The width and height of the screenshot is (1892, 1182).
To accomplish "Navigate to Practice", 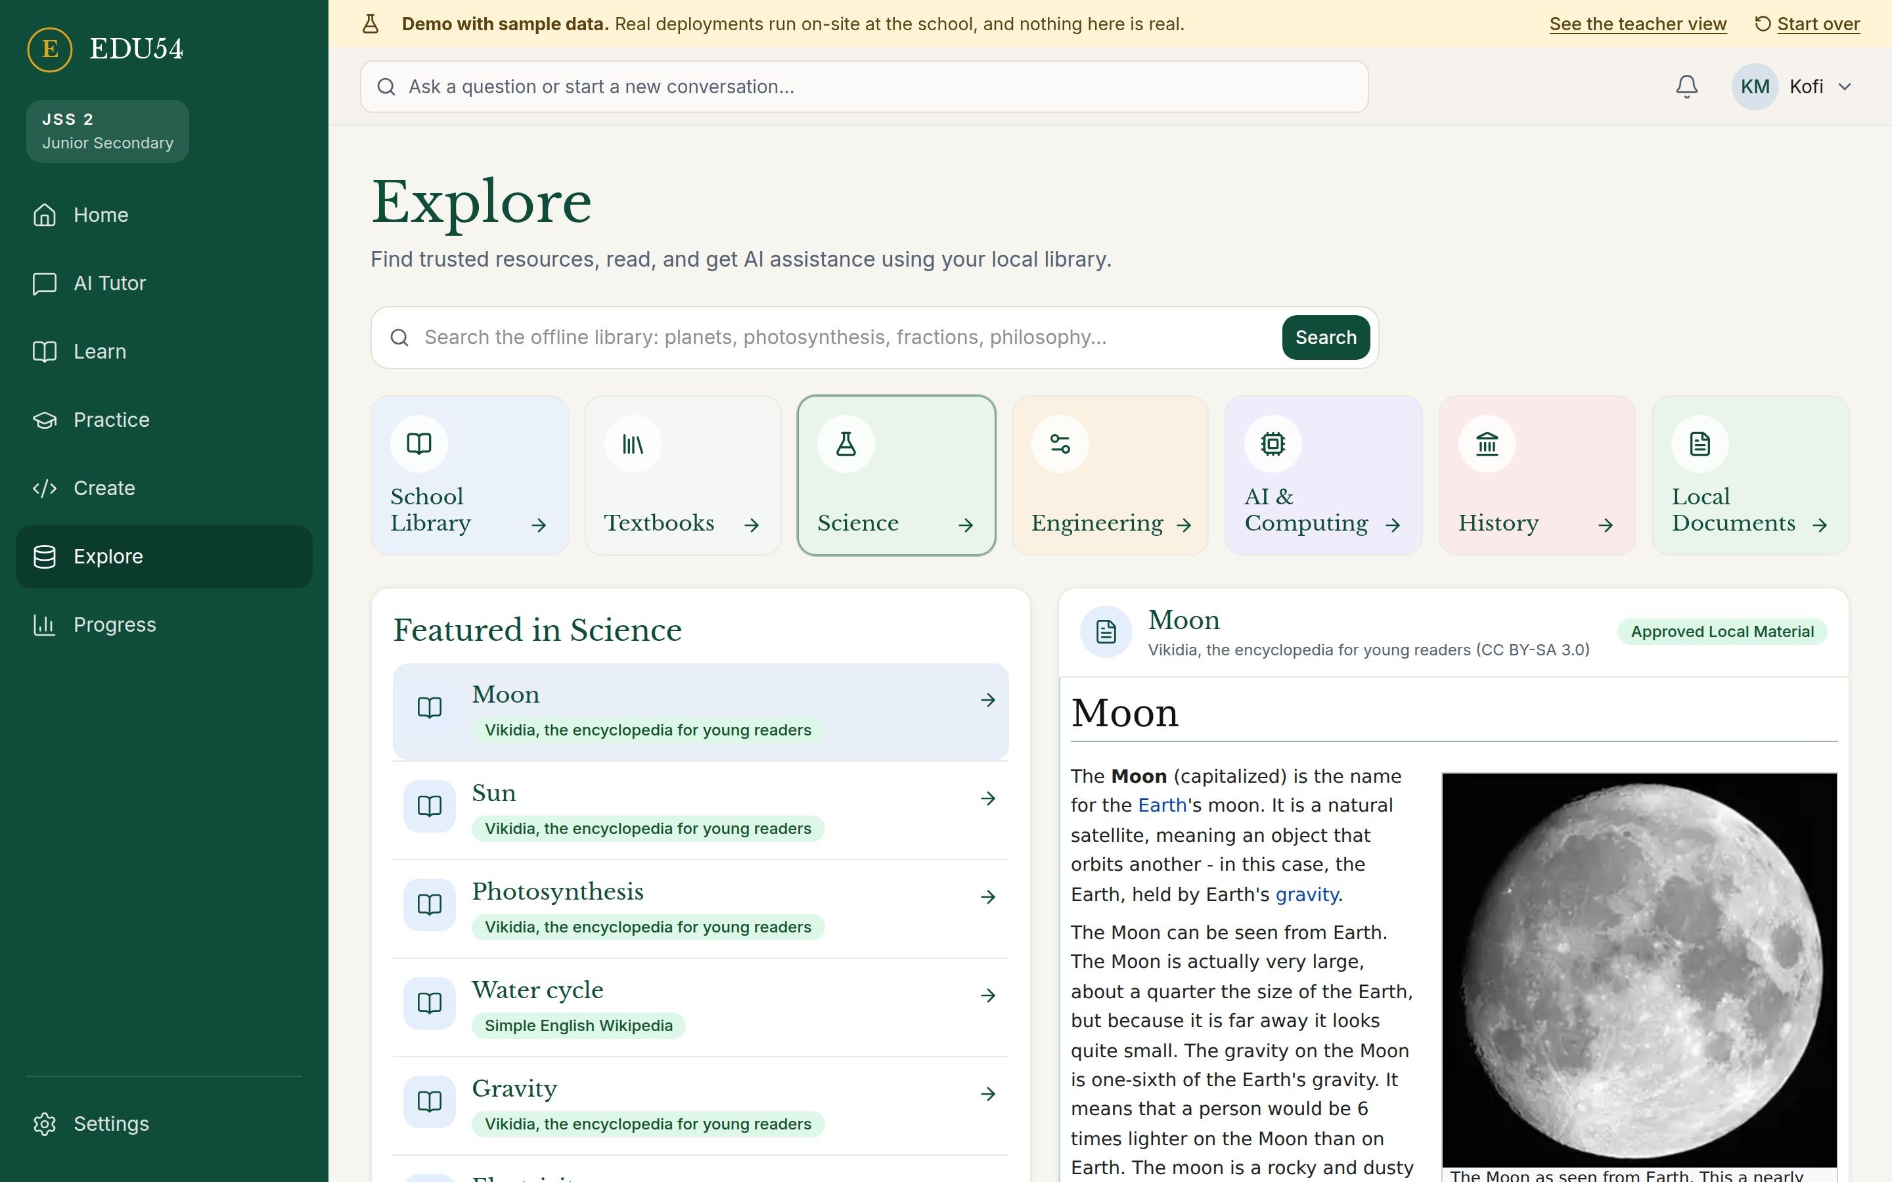I will (164, 420).
